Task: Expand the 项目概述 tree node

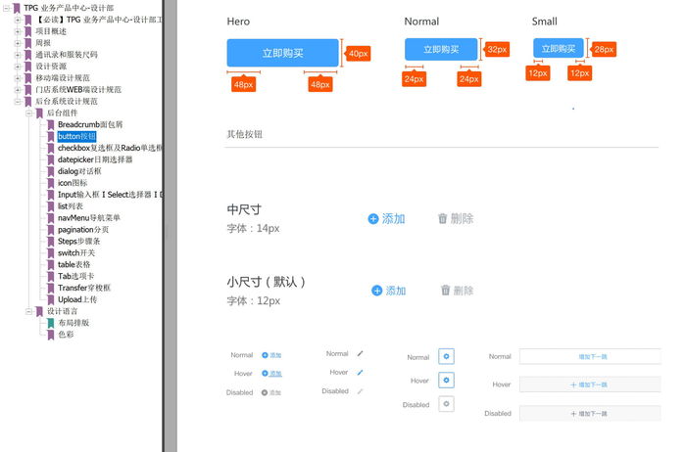Action: click(x=18, y=31)
